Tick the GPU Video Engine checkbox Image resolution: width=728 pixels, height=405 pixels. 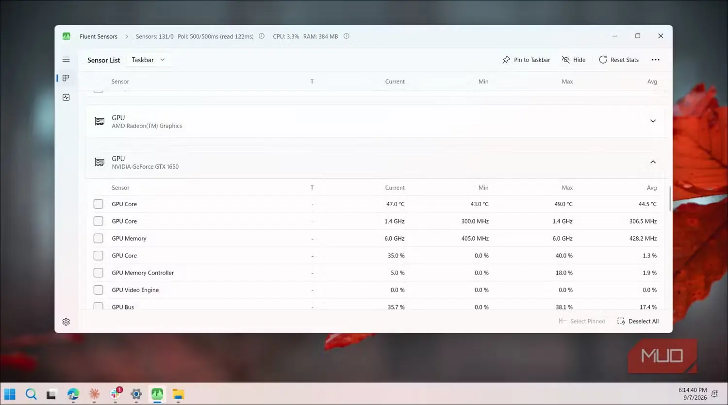coord(99,290)
